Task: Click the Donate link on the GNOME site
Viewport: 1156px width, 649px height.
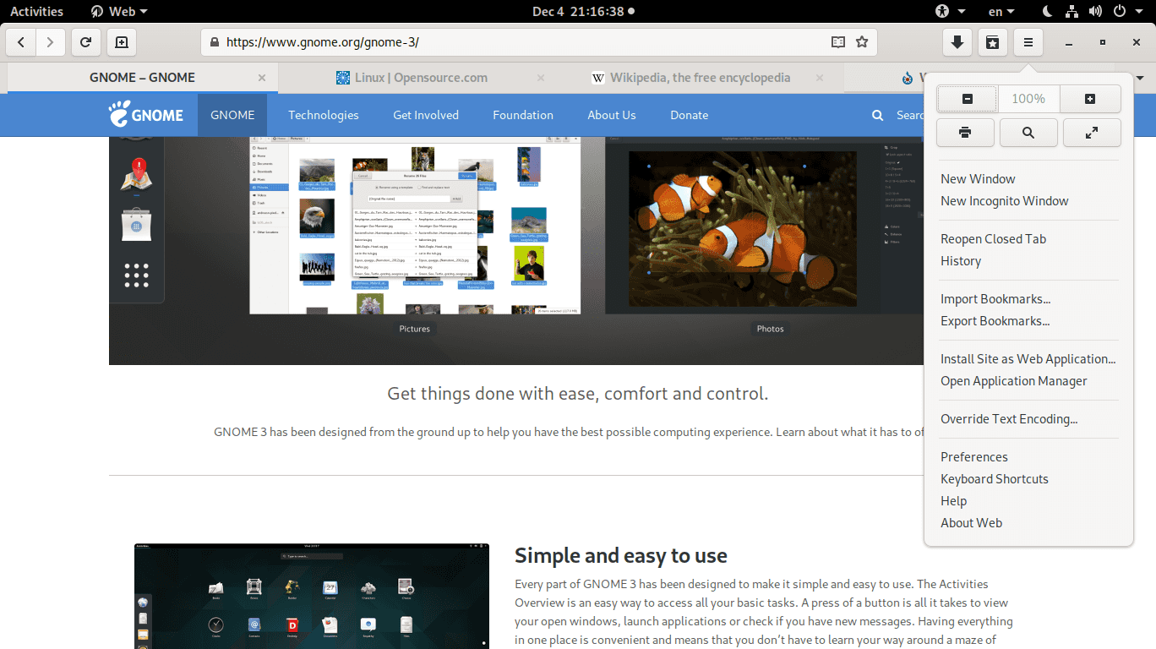Action: coord(689,115)
